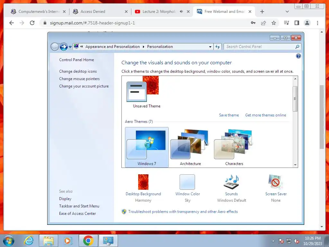The image size is (329, 247).
Task: Open Windows Media Player from taskbar
Action: click(x=67, y=241)
